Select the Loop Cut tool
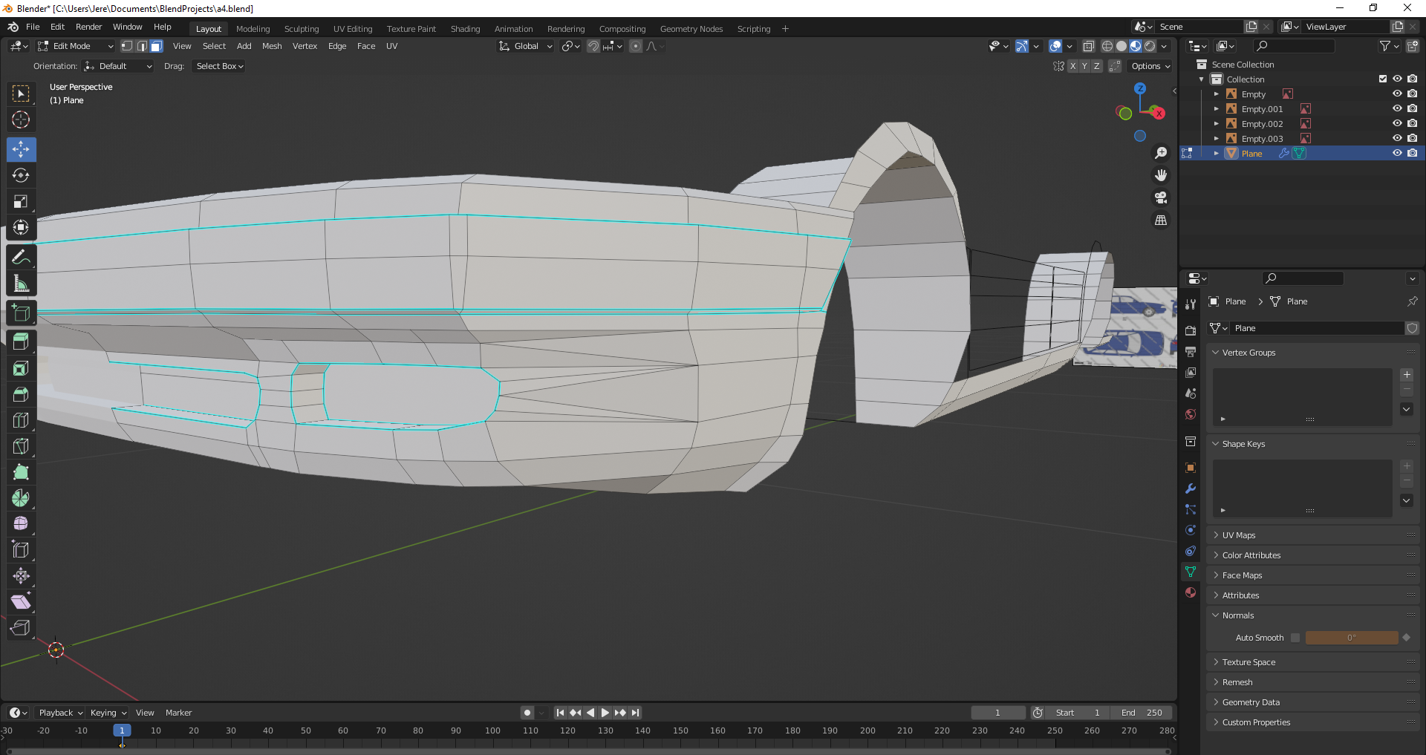Screen dimensions: 1426x755 point(21,420)
